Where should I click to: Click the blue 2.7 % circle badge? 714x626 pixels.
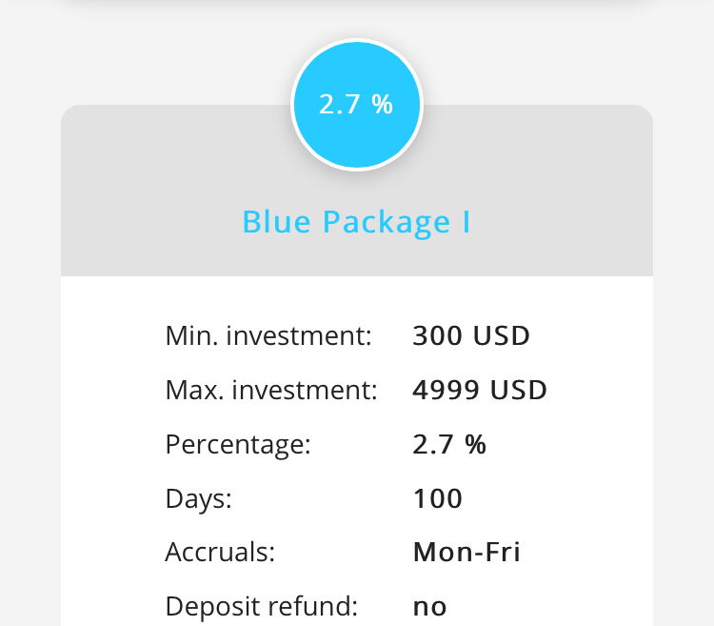356,105
